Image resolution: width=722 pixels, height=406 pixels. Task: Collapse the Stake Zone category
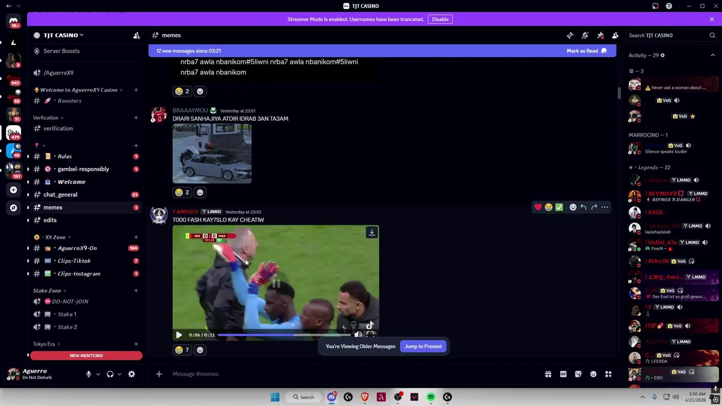pyautogui.click(x=50, y=290)
